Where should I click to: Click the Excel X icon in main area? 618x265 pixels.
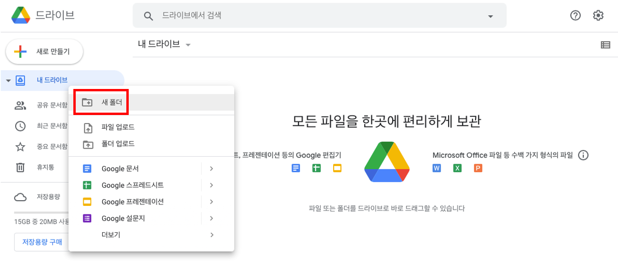click(x=457, y=168)
